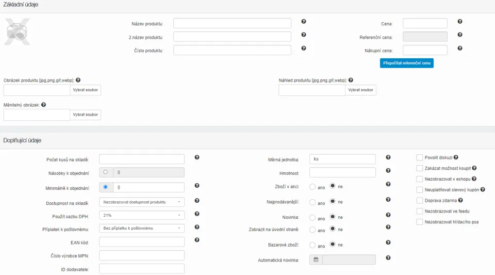Viewport: 495px width, 275px height.
Task: View help for Měrná jednotka
Action: pos(388,157)
